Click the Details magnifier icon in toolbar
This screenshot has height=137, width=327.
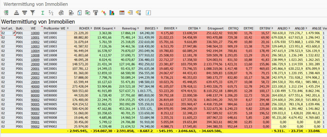click(6, 13)
